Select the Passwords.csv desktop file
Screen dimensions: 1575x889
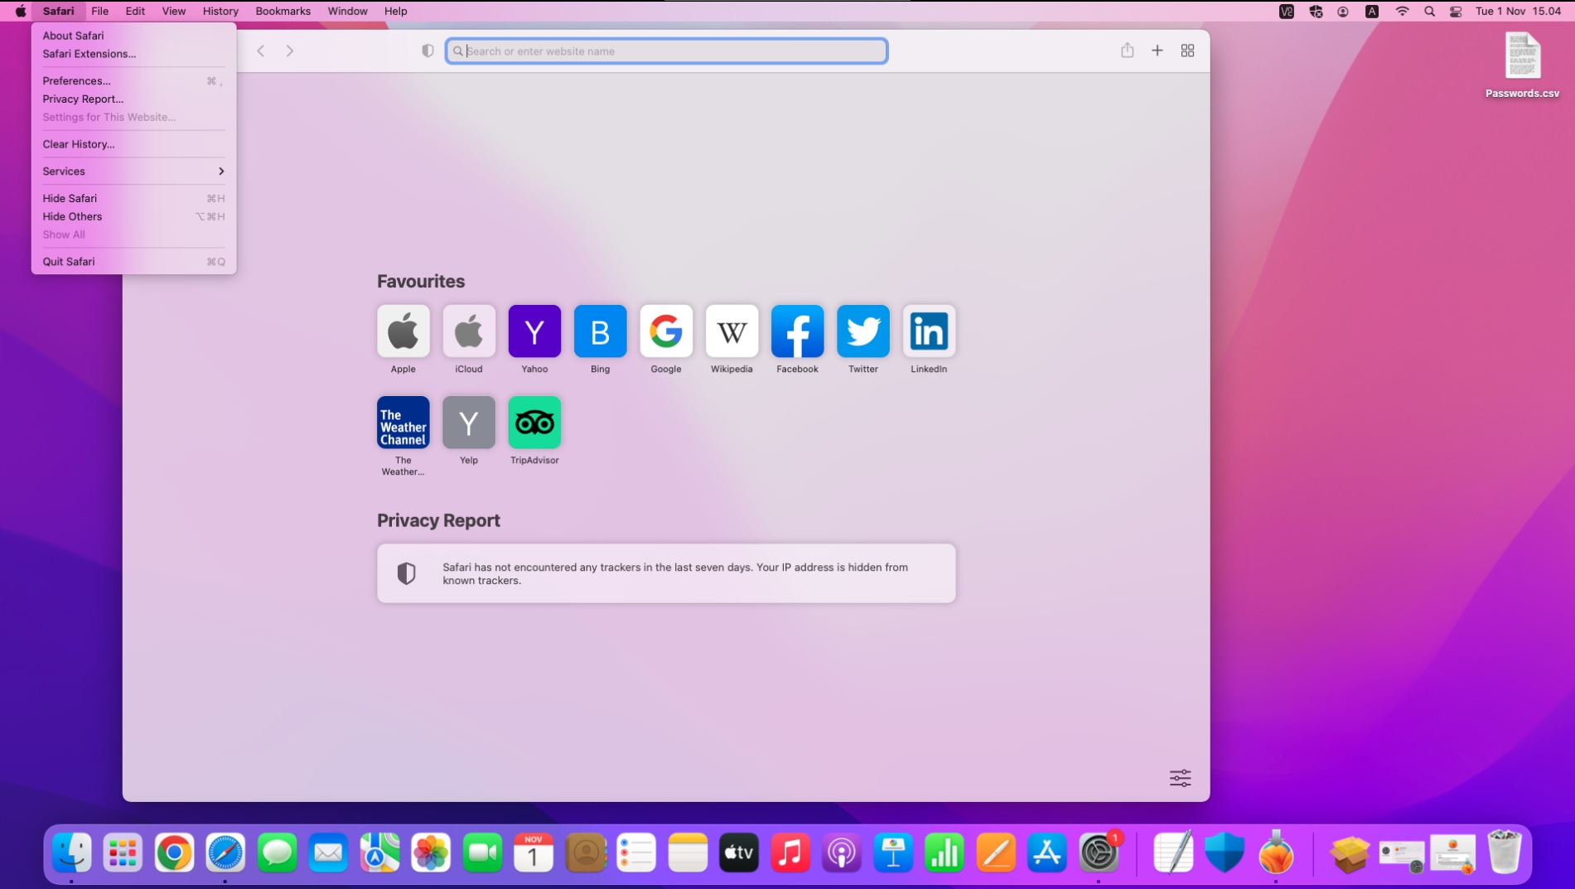[1522, 65]
